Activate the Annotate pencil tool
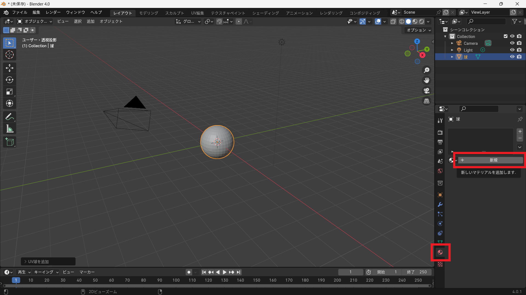The image size is (526, 295). coord(10,117)
